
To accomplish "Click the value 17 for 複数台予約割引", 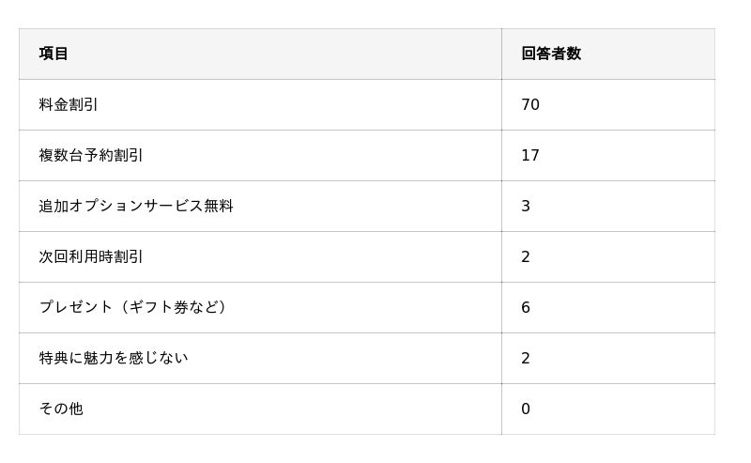I will pyautogui.click(x=530, y=155).
